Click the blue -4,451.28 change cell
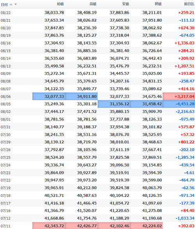Screen dimensions: 195x229 [x=179, y=104]
